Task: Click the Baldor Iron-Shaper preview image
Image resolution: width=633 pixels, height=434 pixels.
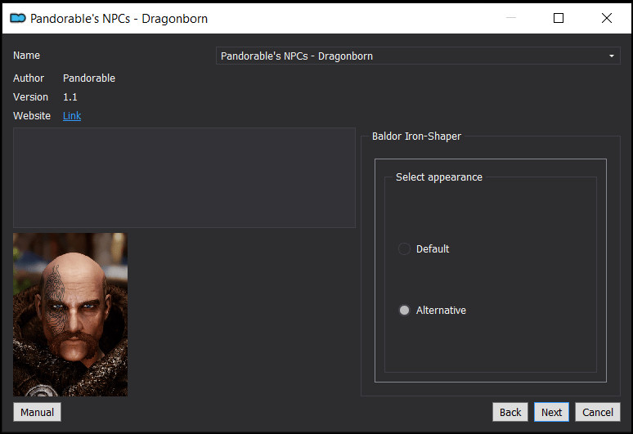Action: point(70,314)
